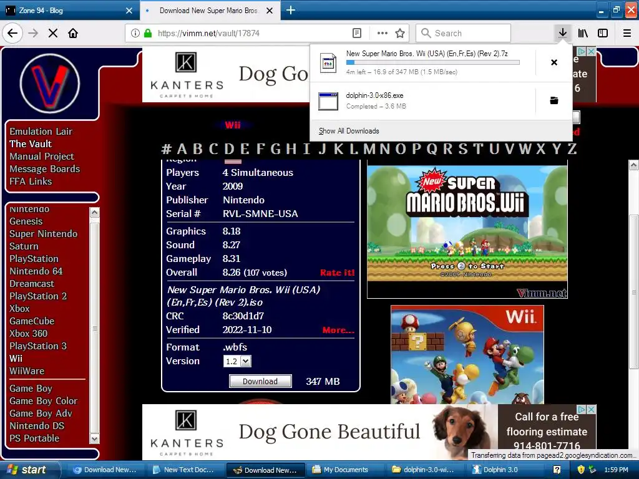Click the Rate it! link
639x479 pixels.
click(x=337, y=273)
